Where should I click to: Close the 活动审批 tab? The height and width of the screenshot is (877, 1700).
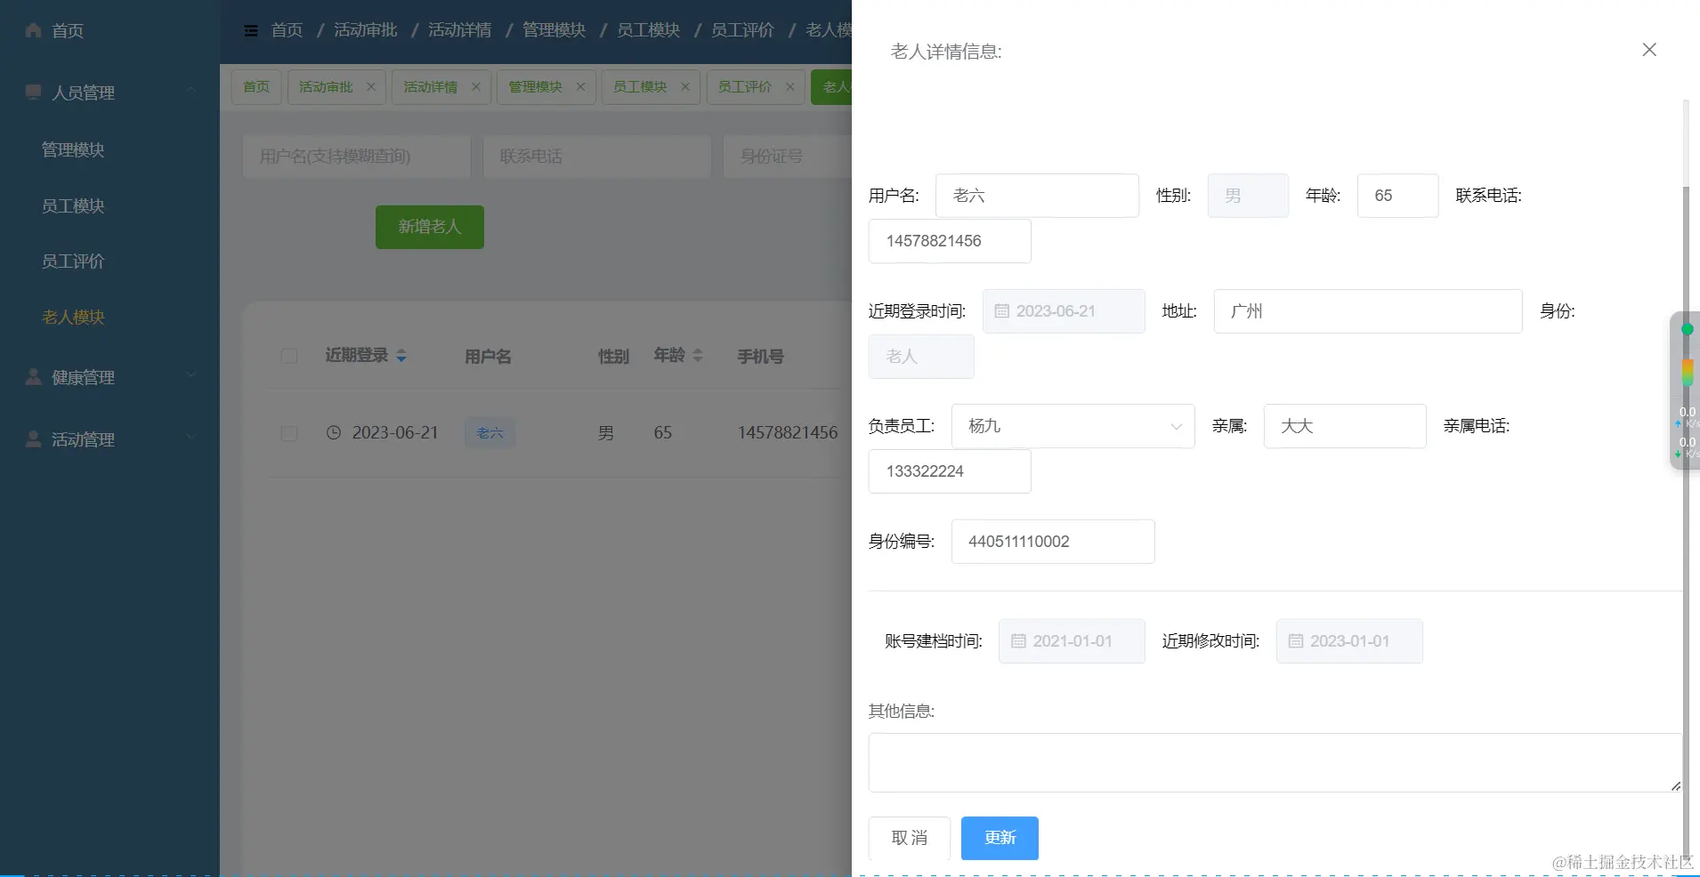(371, 87)
